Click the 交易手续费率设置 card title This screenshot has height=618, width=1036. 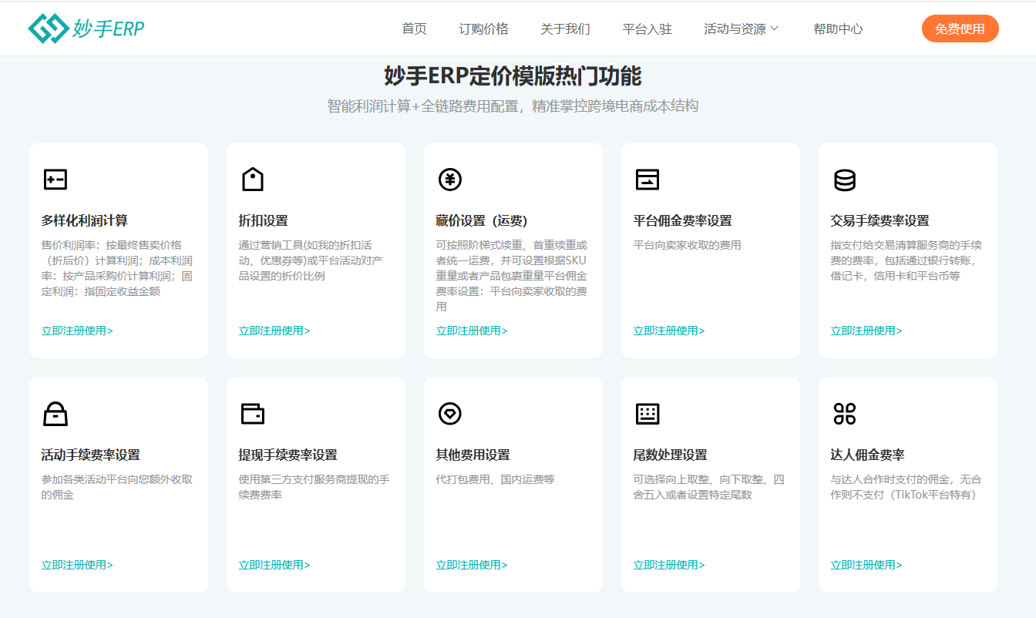(x=880, y=220)
